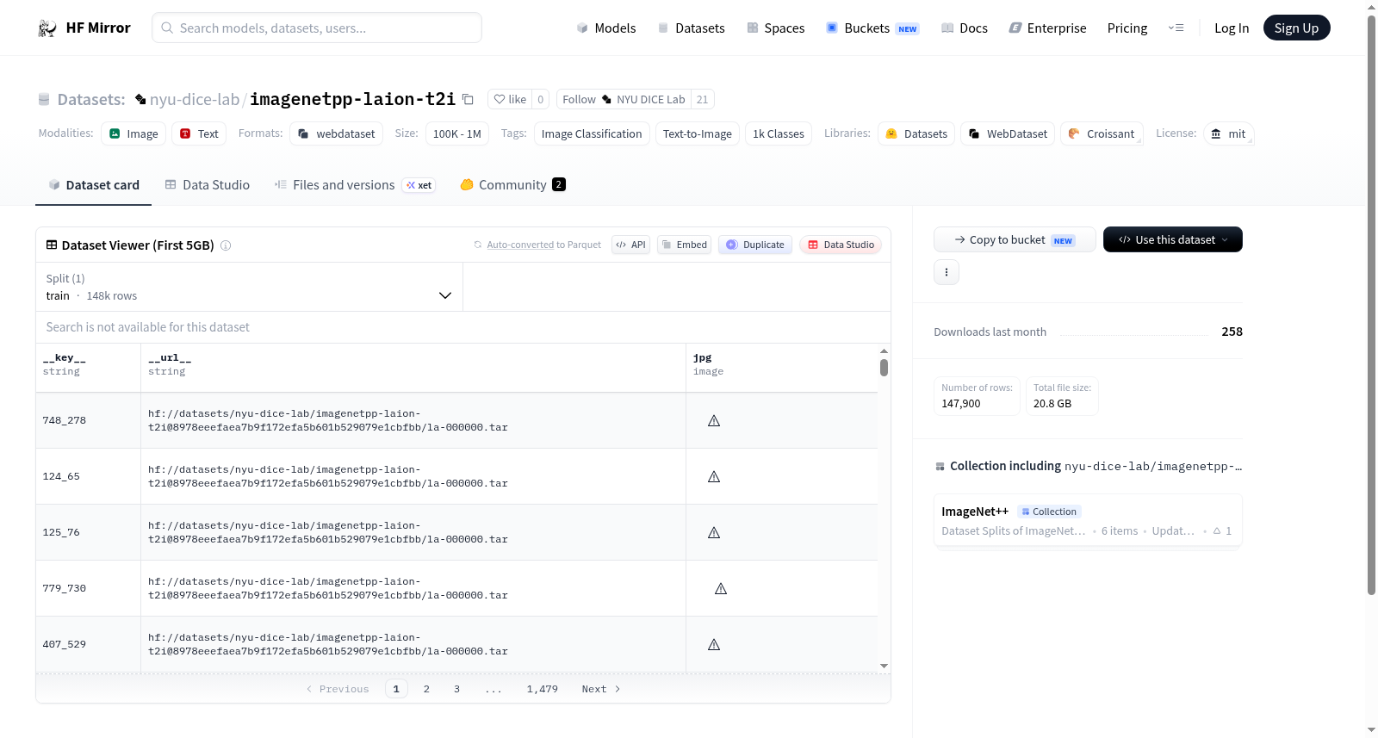Click the Duplicate button
This screenshot has width=1378, height=738.
[x=755, y=245]
